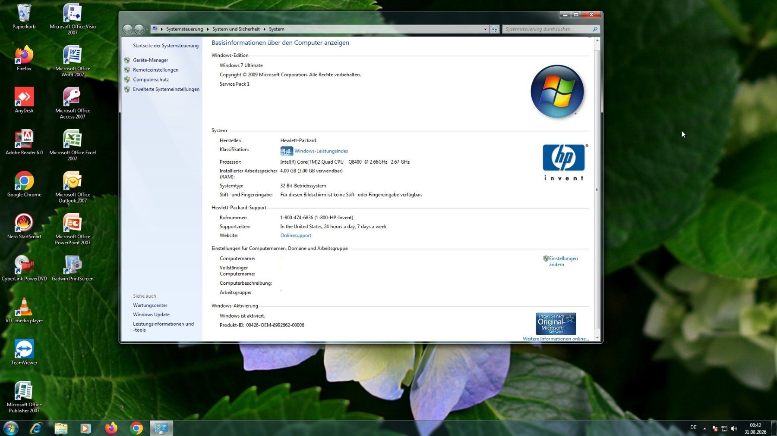
Task: Select the VLC media player shortcut
Action: (24, 310)
